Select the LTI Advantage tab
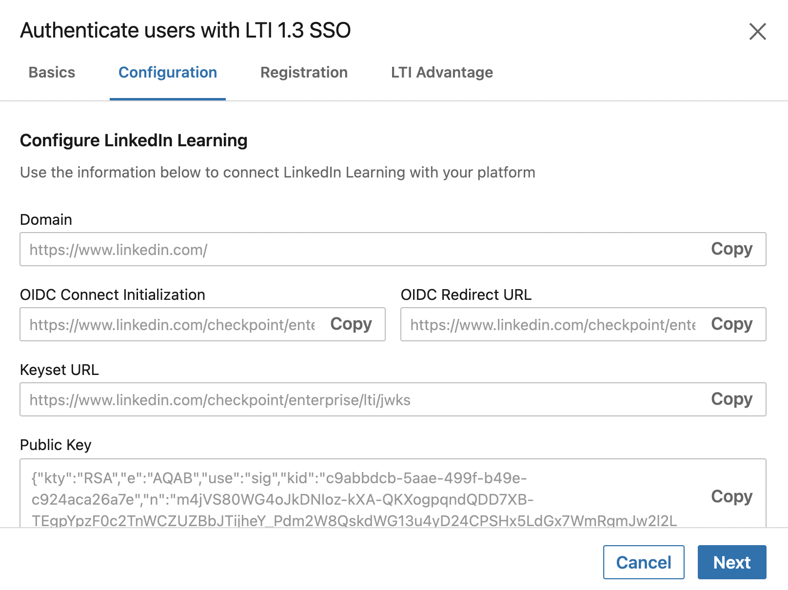The image size is (788, 590). click(442, 73)
